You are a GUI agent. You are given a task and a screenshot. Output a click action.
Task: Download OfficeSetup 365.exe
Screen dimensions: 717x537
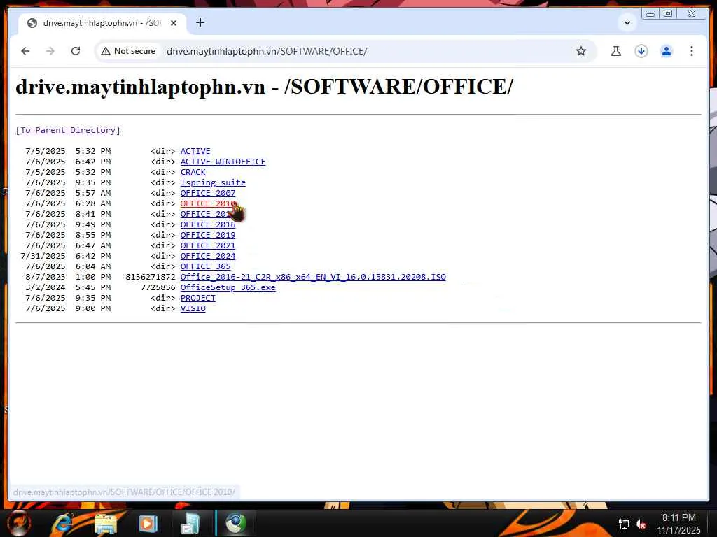tap(228, 287)
